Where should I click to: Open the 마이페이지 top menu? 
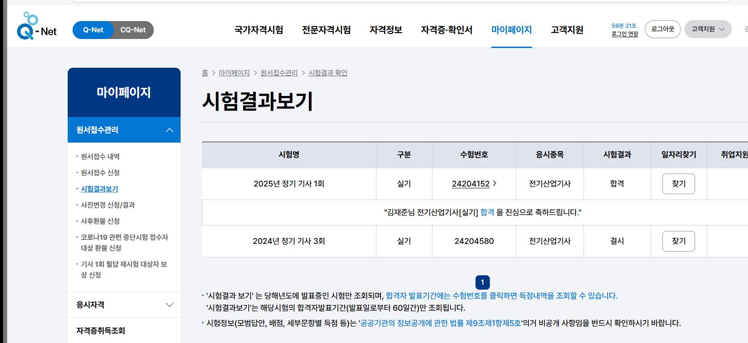pos(511,30)
